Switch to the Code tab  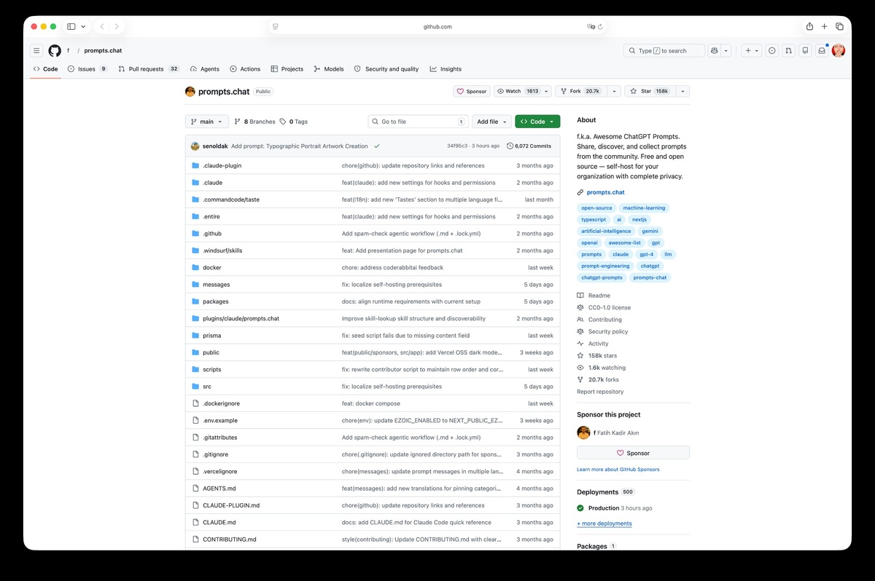(45, 69)
